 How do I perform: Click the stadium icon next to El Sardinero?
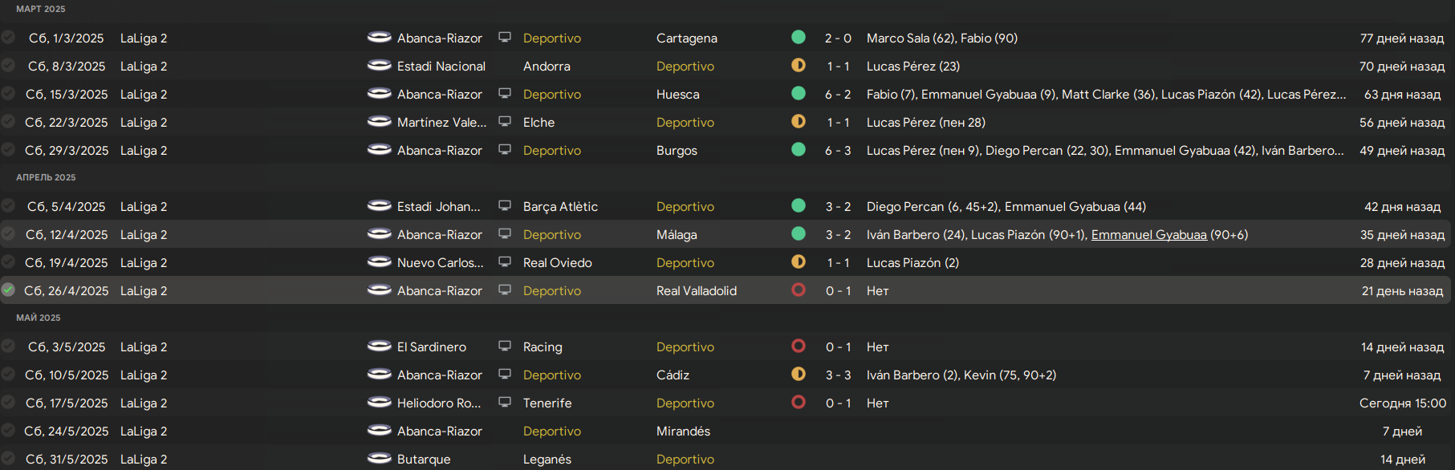coord(379,346)
